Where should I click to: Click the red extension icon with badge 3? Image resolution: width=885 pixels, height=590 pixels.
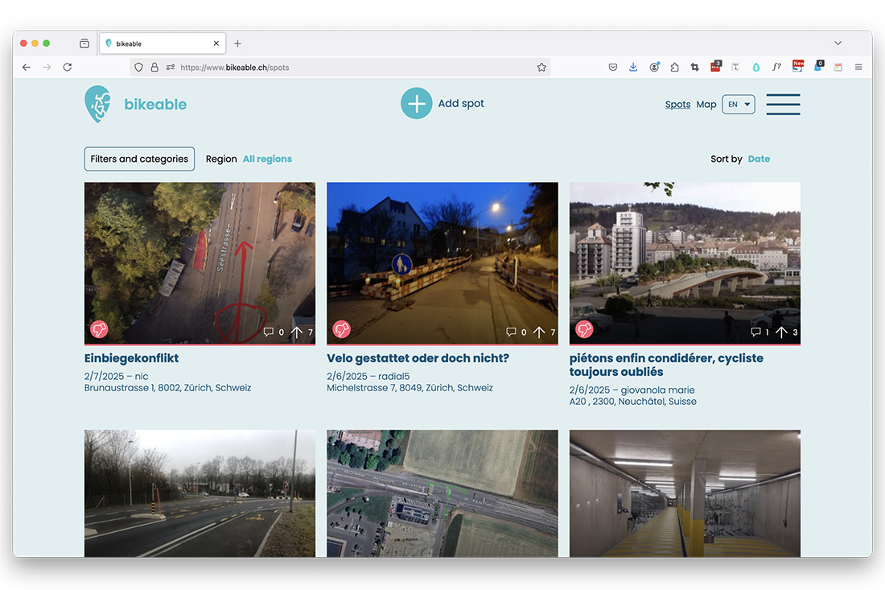click(716, 67)
